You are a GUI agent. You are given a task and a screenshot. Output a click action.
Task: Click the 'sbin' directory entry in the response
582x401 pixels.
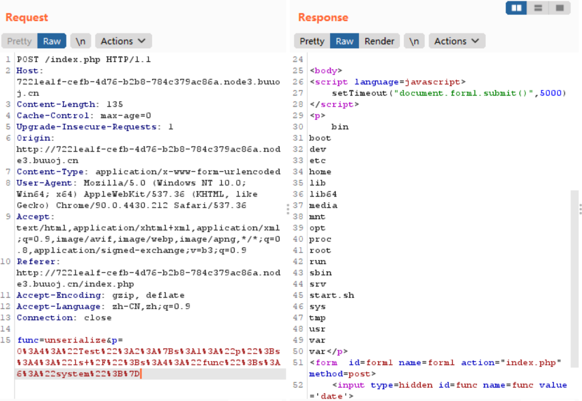[x=320, y=273]
